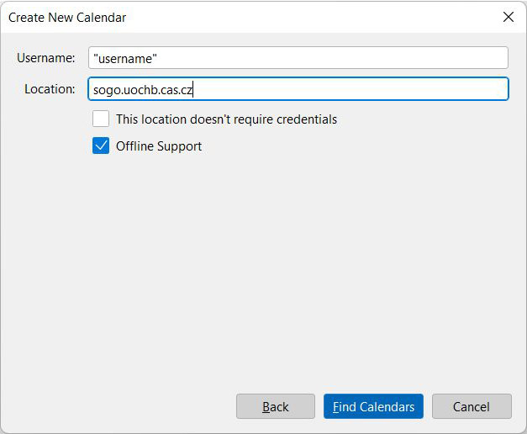Close the Create New Calendar dialog

(509, 17)
